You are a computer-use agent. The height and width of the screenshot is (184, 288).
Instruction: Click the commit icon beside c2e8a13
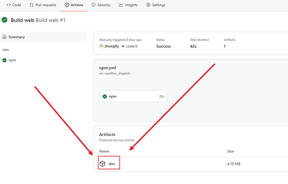pos(123,46)
